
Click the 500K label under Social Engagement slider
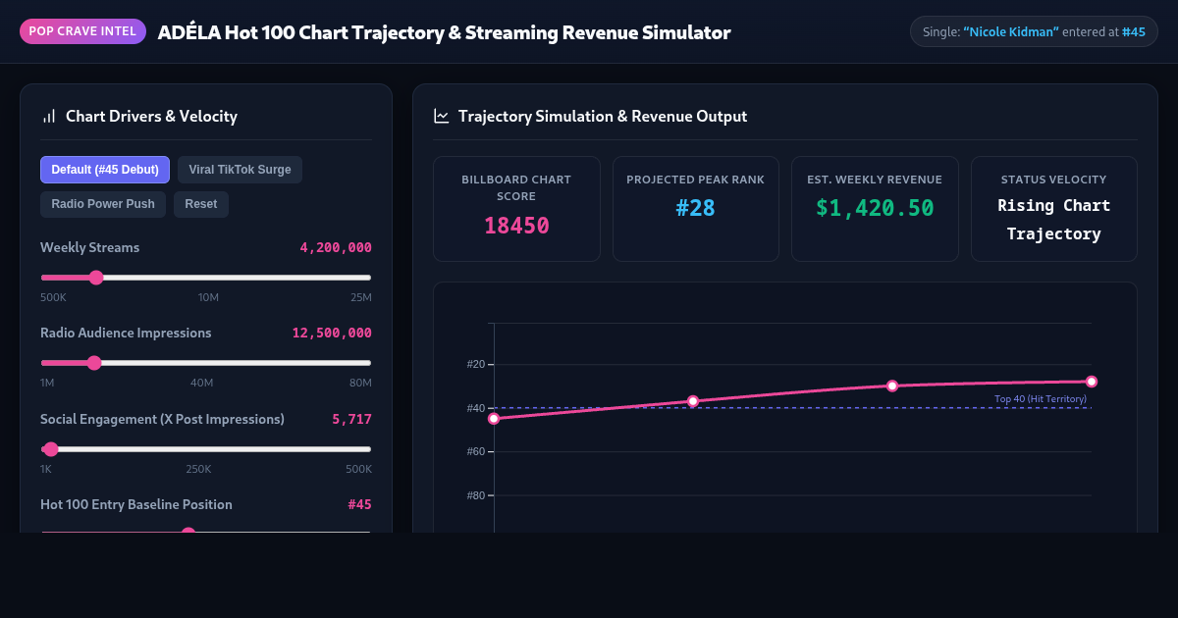point(358,469)
